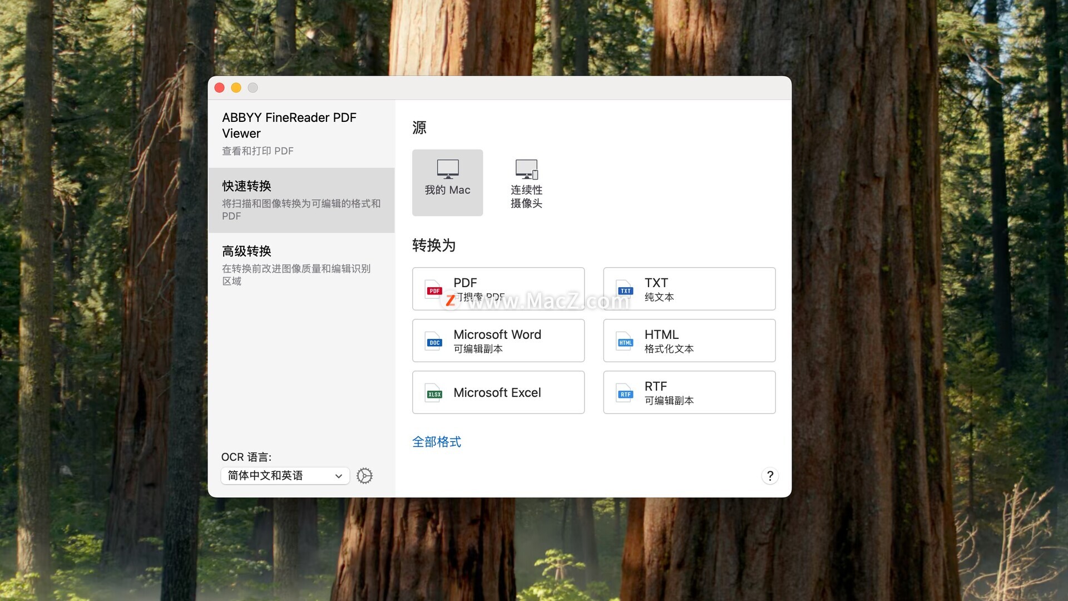Switch to Advanced Conversion (高级转换) tab
This screenshot has width=1068, height=601.
tap(301, 265)
